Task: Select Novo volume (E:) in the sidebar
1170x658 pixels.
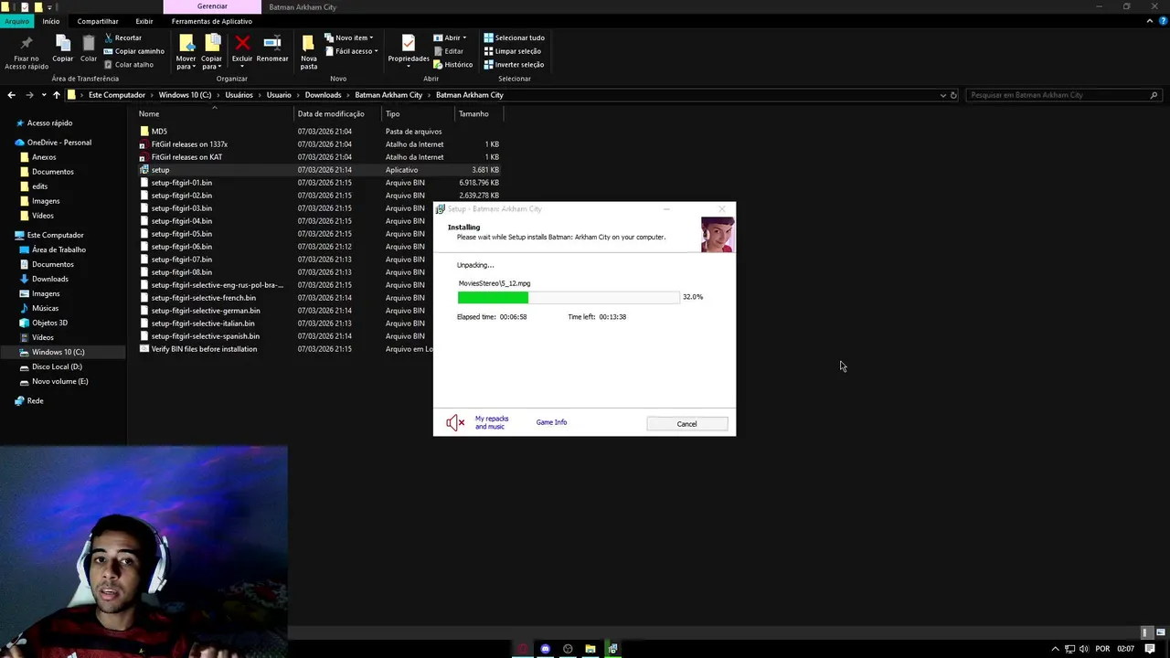Action: 59,381
